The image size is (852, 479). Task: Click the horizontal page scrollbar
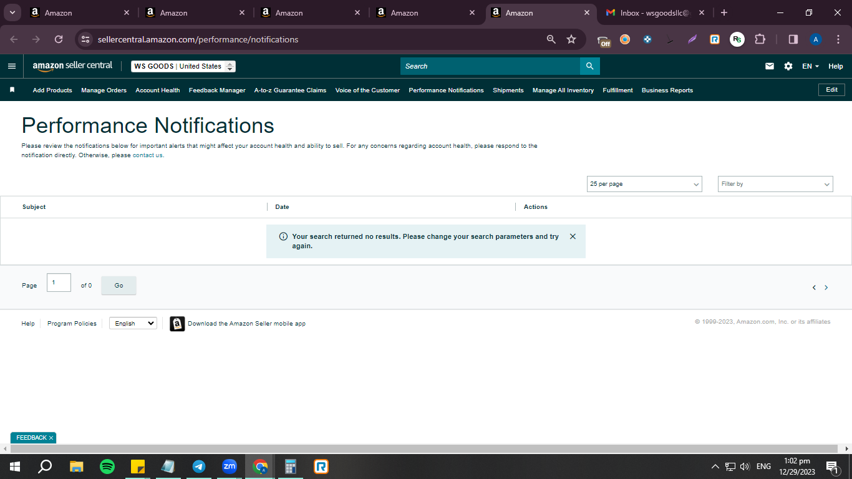[425, 448]
